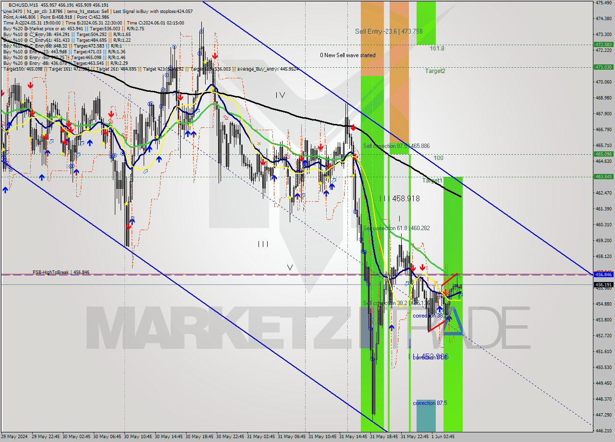
Task: Click '30 May 02:45' time label
Action: pos(76,437)
